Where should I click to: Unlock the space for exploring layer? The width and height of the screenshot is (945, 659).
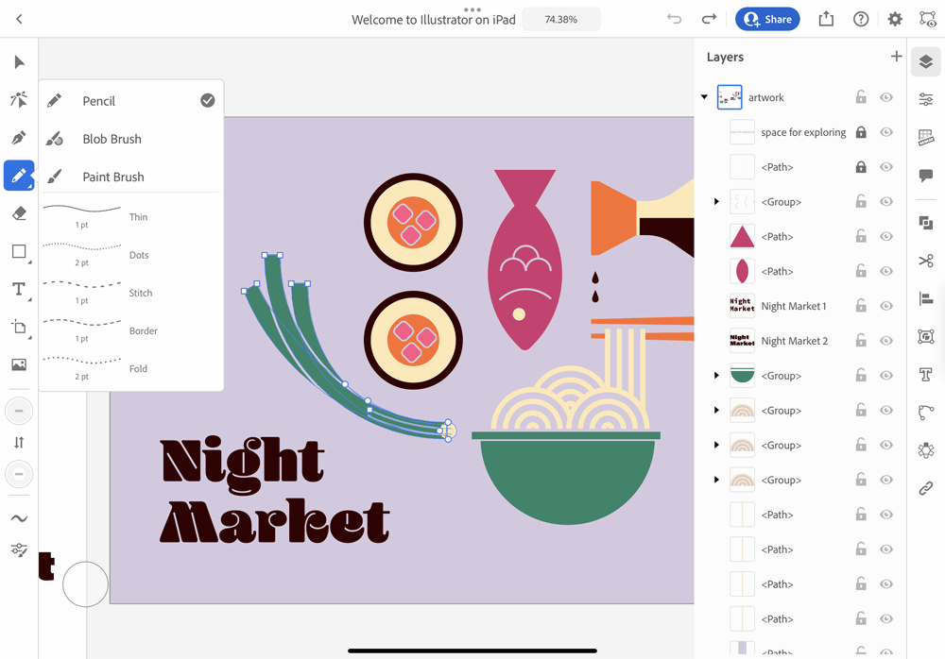click(x=861, y=132)
